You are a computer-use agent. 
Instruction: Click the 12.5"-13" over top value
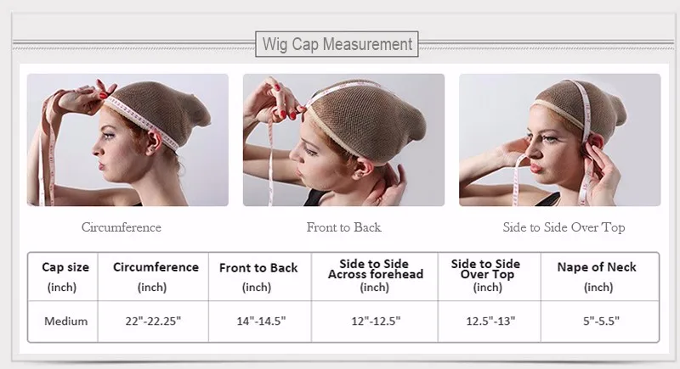click(x=490, y=321)
